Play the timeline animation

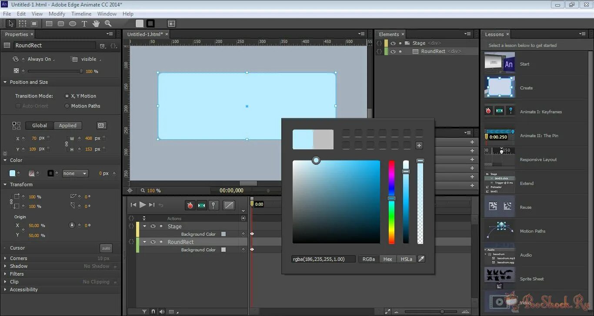pos(143,205)
